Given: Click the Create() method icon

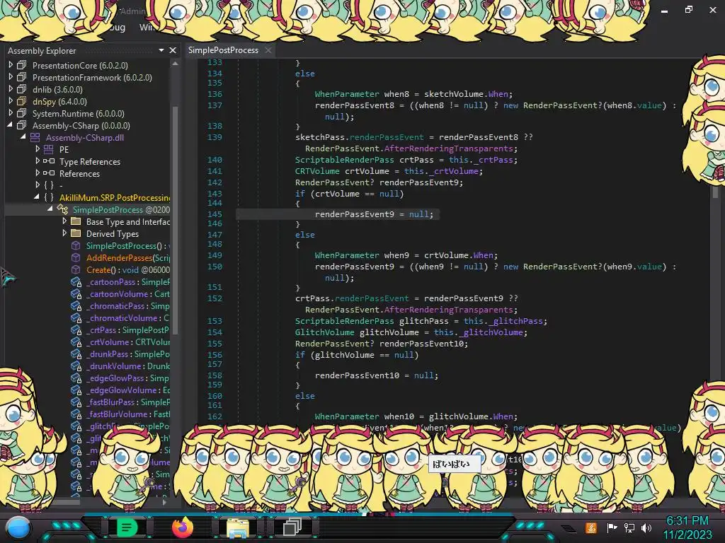Looking at the screenshot, I should pyautogui.click(x=76, y=269).
